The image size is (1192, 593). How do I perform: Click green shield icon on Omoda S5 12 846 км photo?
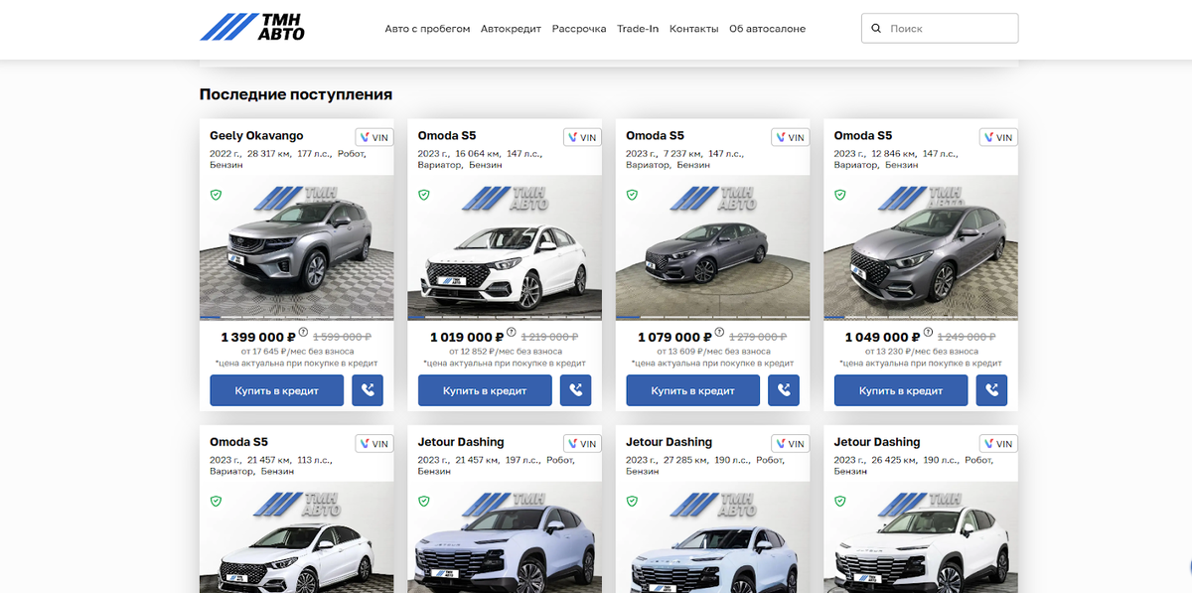click(x=839, y=195)
